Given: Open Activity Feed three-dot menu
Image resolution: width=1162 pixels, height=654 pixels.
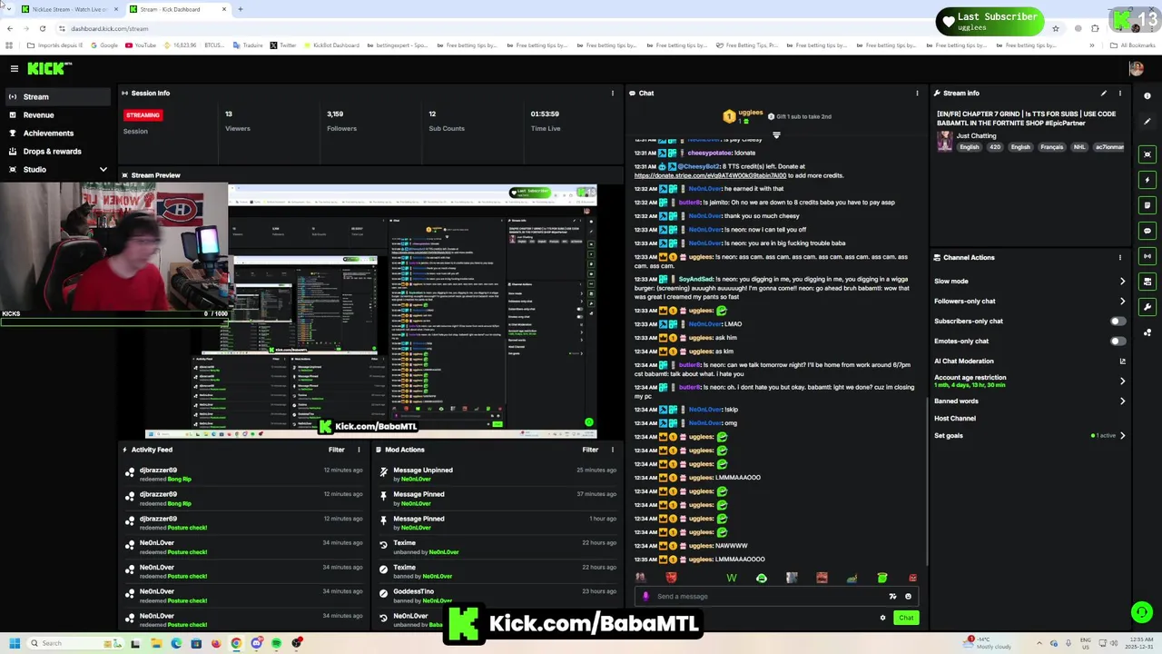Looking at the screenshot, I should [x=359, y=450].
